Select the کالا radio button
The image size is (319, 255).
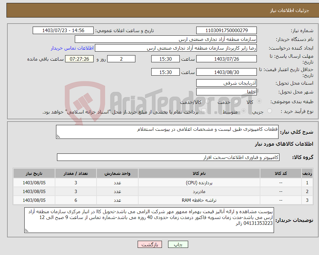(259, 101)
